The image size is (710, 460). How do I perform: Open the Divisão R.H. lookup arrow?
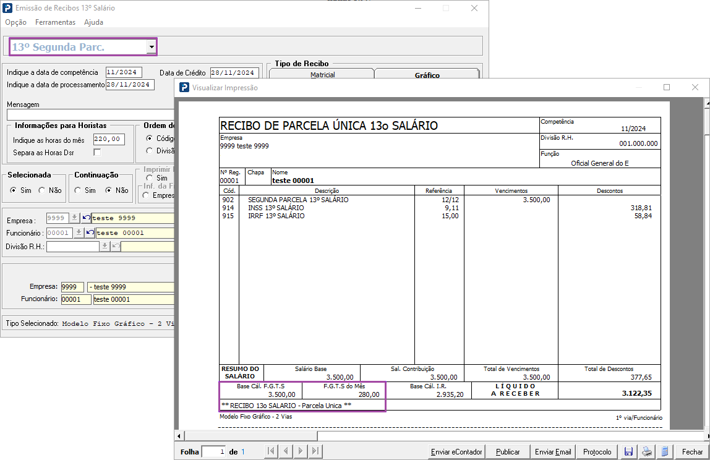point(105,246)
